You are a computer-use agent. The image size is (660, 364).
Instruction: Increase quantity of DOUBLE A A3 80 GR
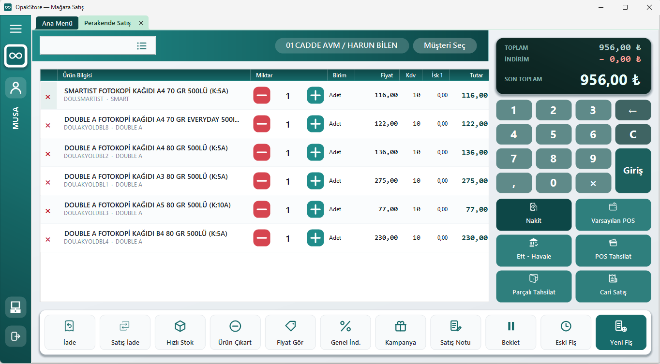[x=315, y=181]
